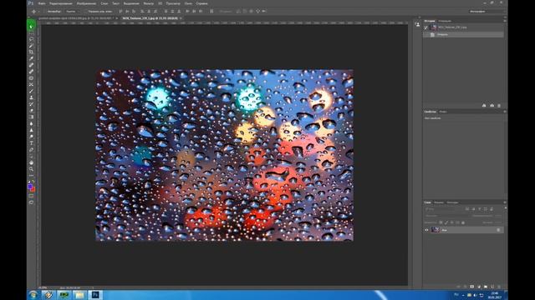Image resolution: width=535 pixels, height=300 pixels.
Task: Open Properties panel flyout menu
Action: pos(505,112)
